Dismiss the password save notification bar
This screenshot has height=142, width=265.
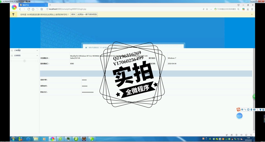click(x=252, y=14)
